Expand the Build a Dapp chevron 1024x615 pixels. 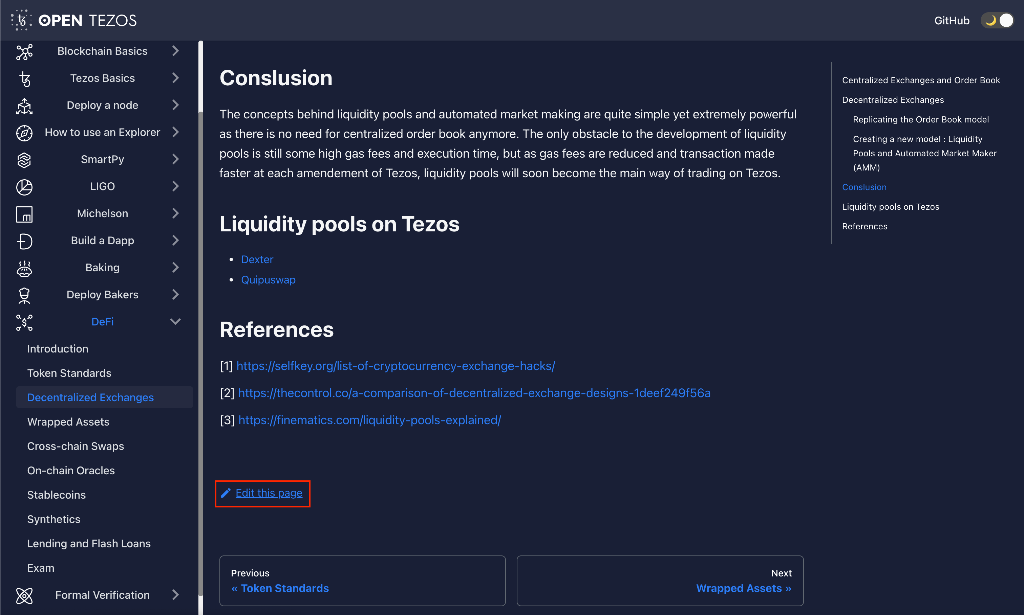(x=175, y=241)
